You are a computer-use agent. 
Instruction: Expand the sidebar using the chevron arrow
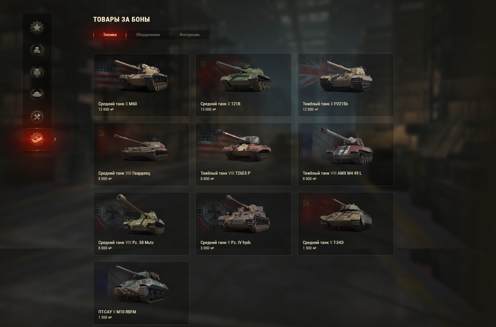pyautogui.click(x=55, y=139)
